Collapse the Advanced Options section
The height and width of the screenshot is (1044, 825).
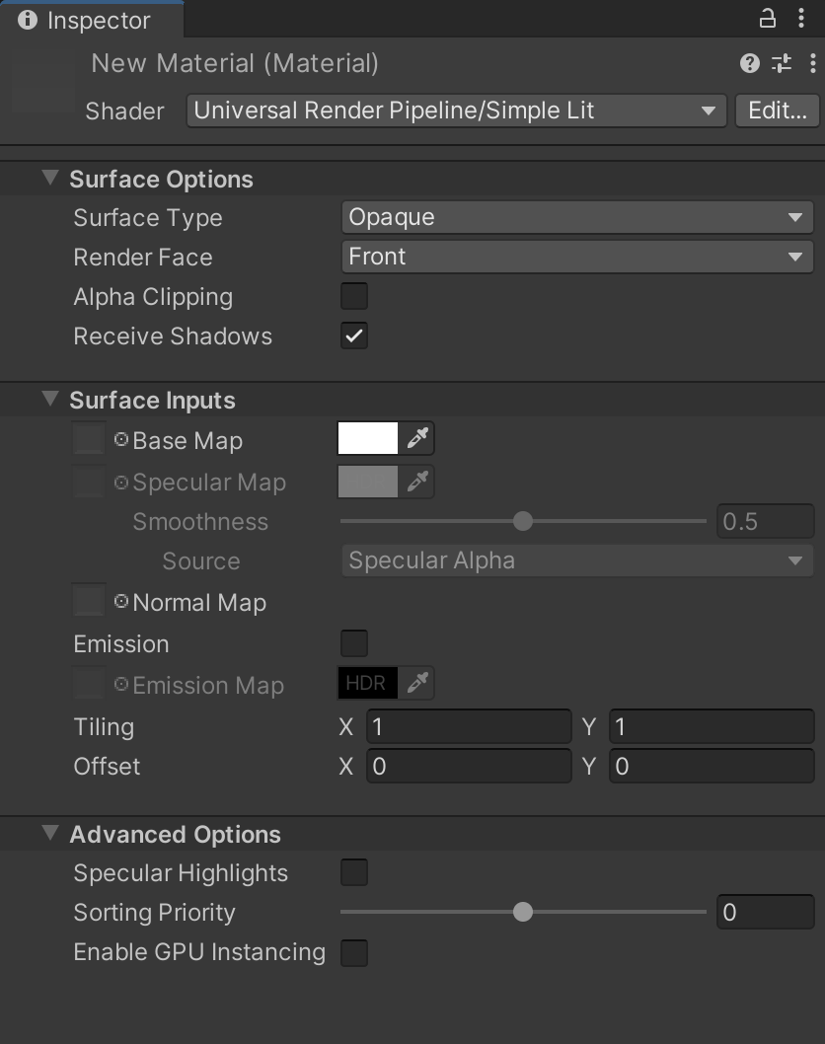[50, 833]
